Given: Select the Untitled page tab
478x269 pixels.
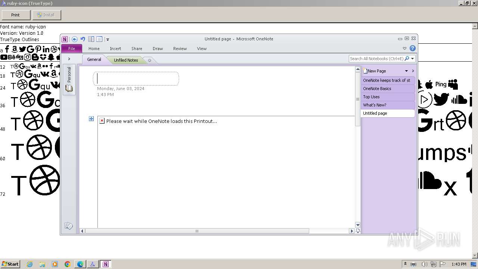Looking at the screenshot, I should [x=388, y=113].
